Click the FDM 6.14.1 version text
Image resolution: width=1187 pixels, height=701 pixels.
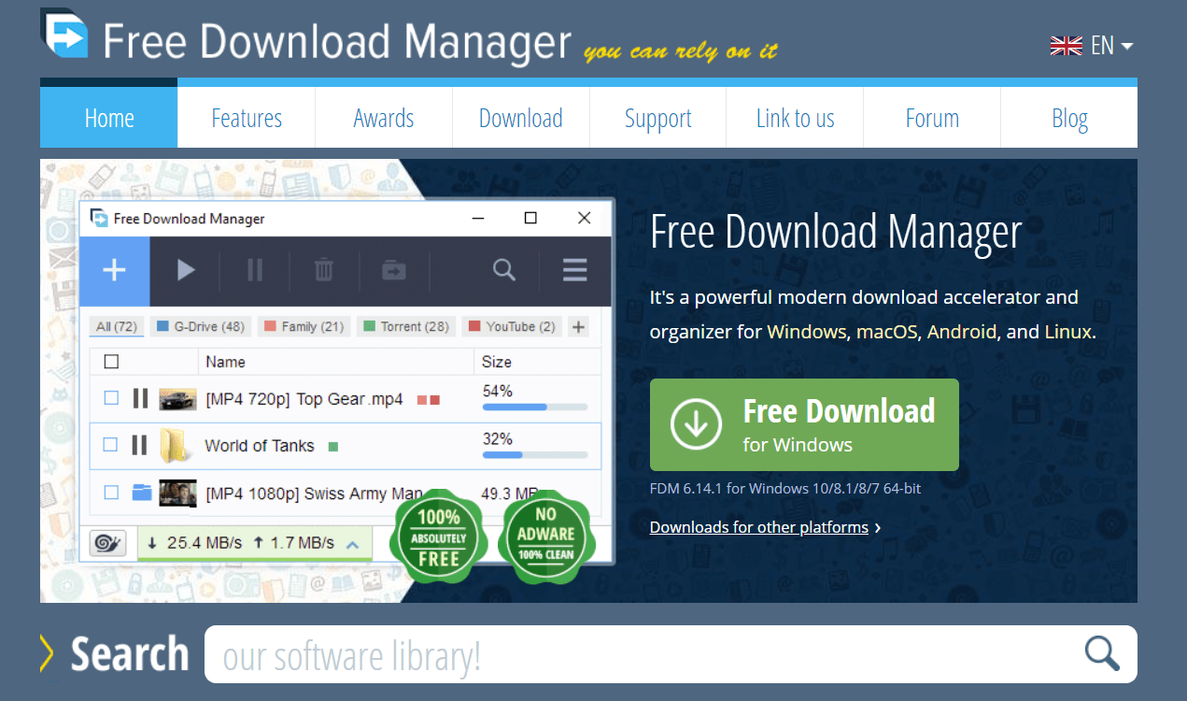click(x=786, y=489)
